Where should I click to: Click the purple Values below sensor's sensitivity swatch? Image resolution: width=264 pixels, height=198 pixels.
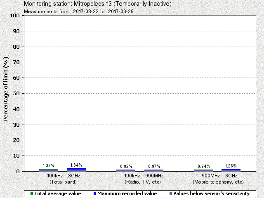click(x=171, y=193)
